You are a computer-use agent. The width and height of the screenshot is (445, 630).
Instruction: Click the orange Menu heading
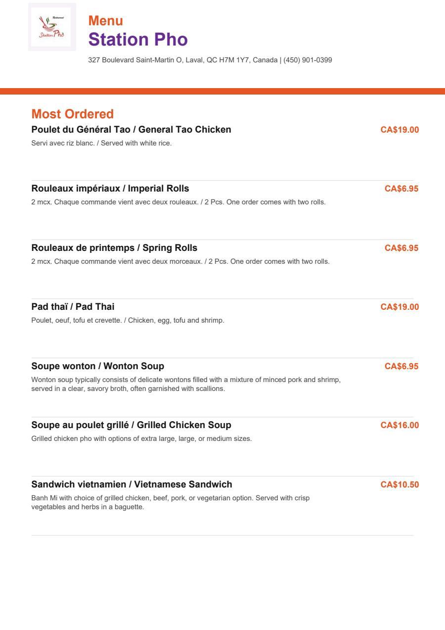pos(106,21)
